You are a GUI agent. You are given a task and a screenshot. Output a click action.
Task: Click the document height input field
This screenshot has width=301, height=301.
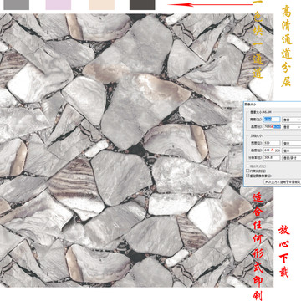[x=272, y=150]
